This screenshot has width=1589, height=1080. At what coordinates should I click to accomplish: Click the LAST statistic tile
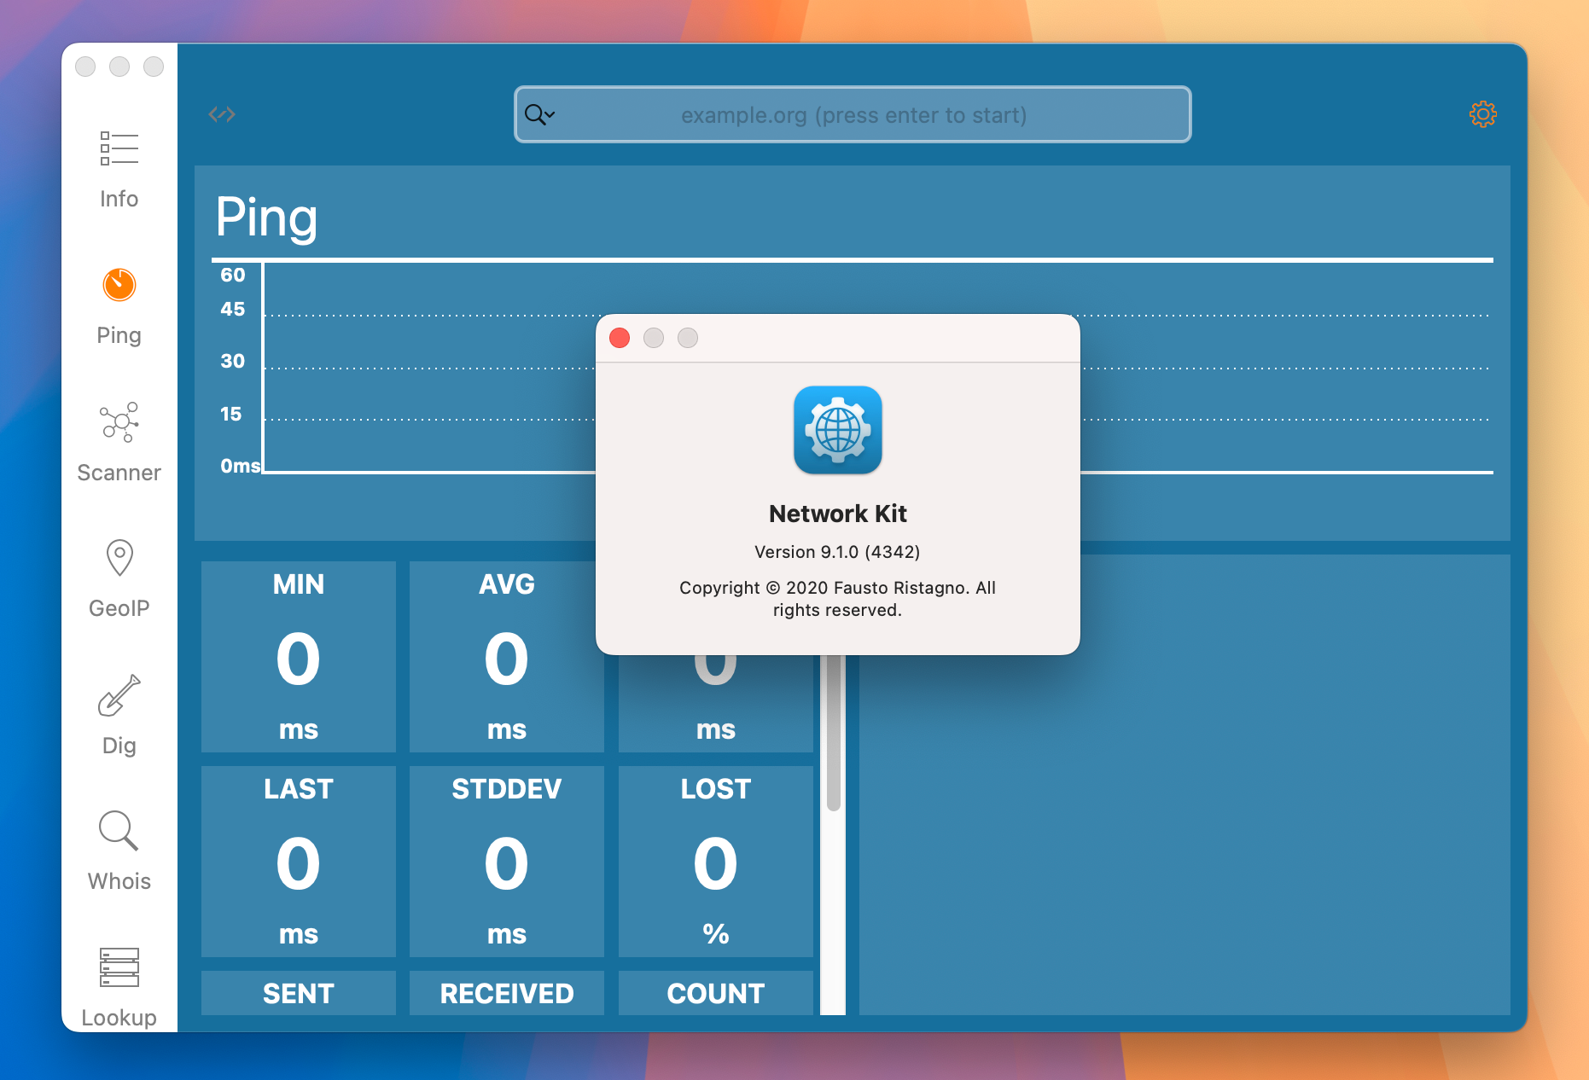pos(299,861)
